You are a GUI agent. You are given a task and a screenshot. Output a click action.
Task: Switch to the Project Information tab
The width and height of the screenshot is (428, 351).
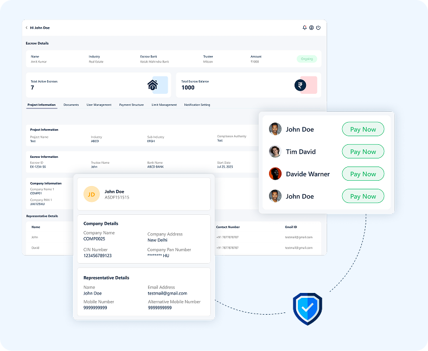click(x=41, y=105)
